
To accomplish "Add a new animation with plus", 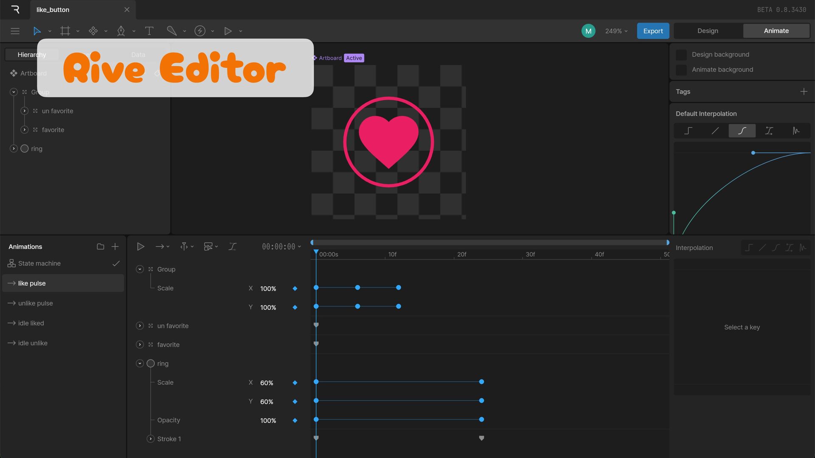I will (115, 247).
